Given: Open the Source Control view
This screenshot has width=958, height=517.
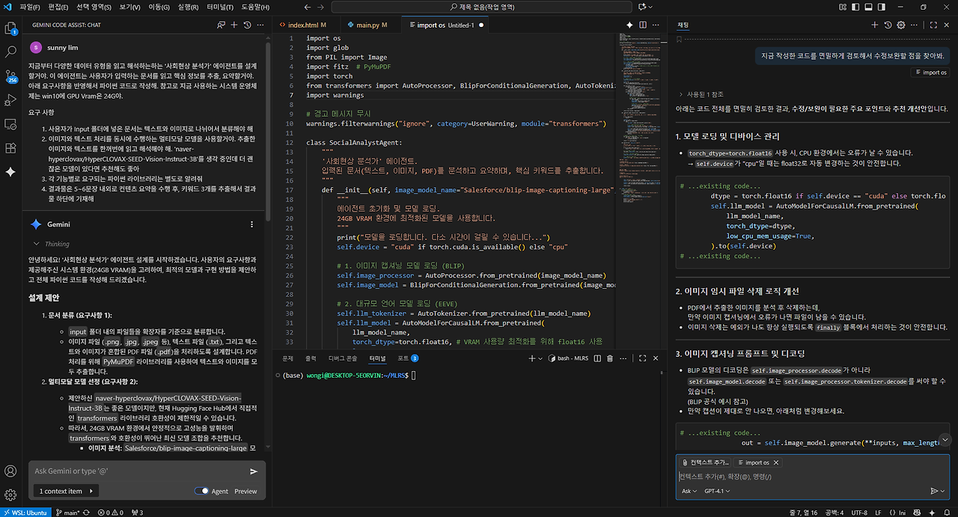Looking at the screenshot, I should pos(10,76).
